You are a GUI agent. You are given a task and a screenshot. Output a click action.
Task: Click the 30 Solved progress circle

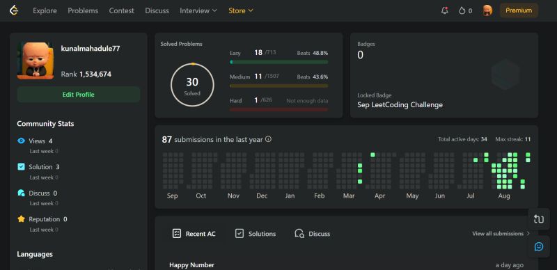(192, 85)
